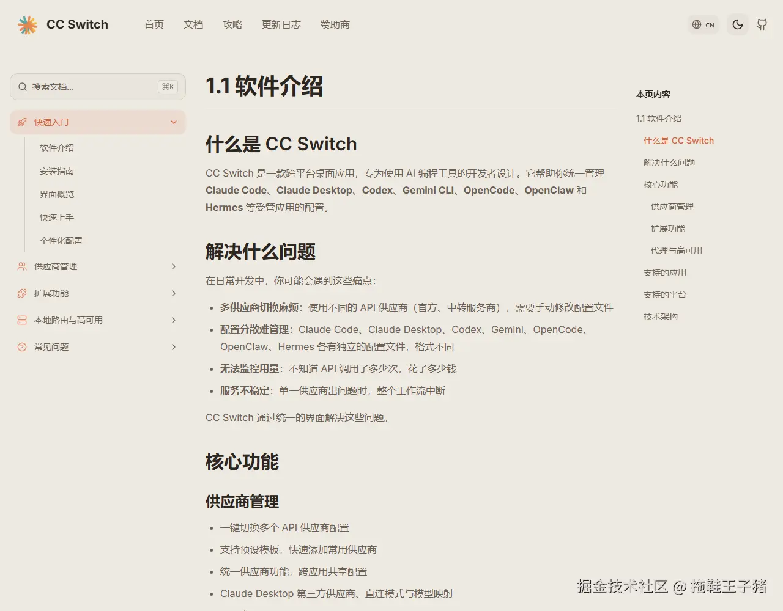Open the 供应商管理 sidebar category
The image size is (783, 611).
click(x=98, y=266)
